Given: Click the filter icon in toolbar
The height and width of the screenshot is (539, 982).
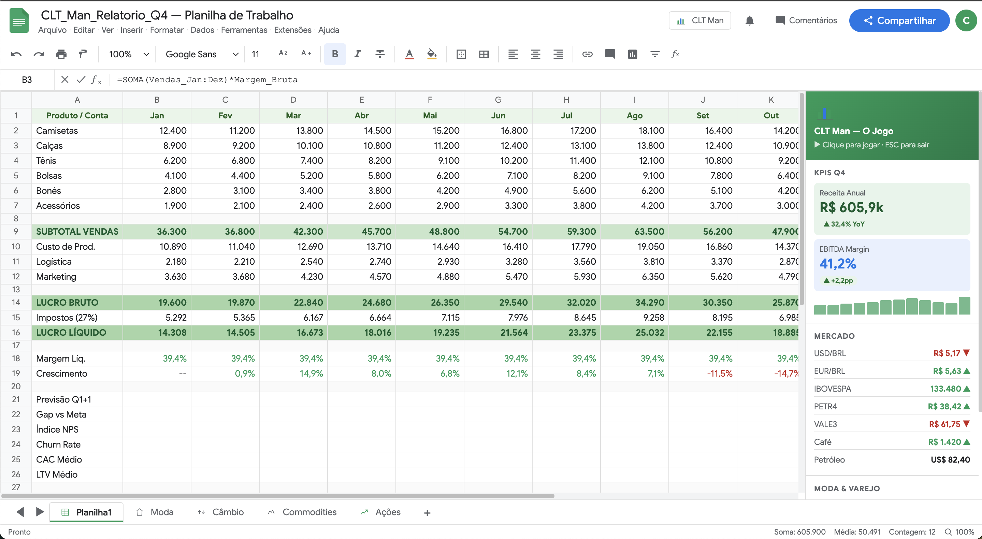Looking at the screenshot, I should coord(654,54).
